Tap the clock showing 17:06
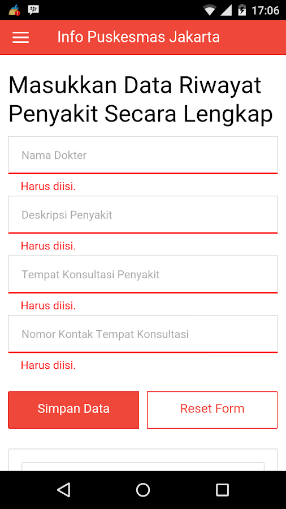286x509 pixels. tap(266, 10)
